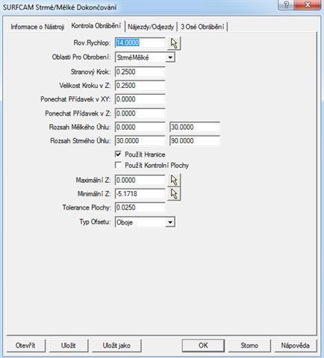Click the Stranový Krok input field
Image resolution: width=324 pixels, height=358 pixels.
tap(140, 72)
